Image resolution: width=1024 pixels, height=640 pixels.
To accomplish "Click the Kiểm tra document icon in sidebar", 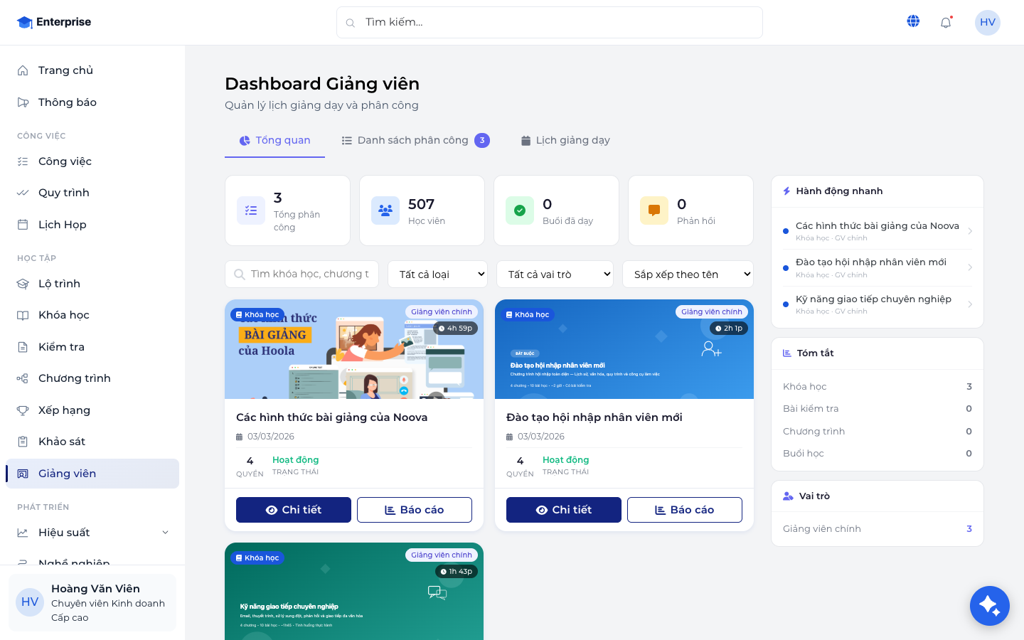I will [23, 347].
